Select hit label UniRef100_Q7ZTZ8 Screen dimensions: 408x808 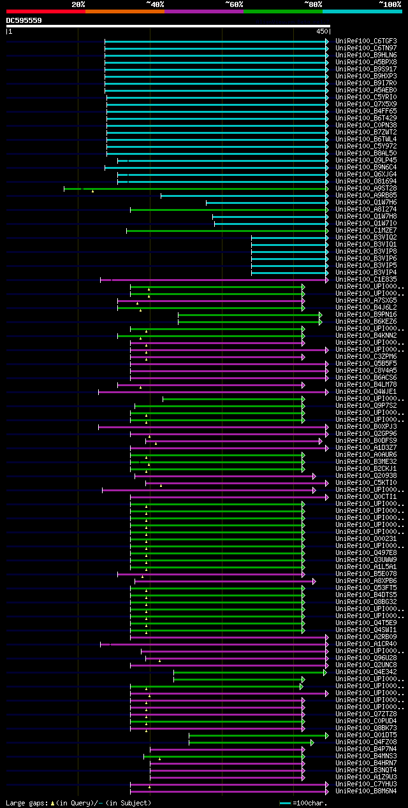[366, 714]
